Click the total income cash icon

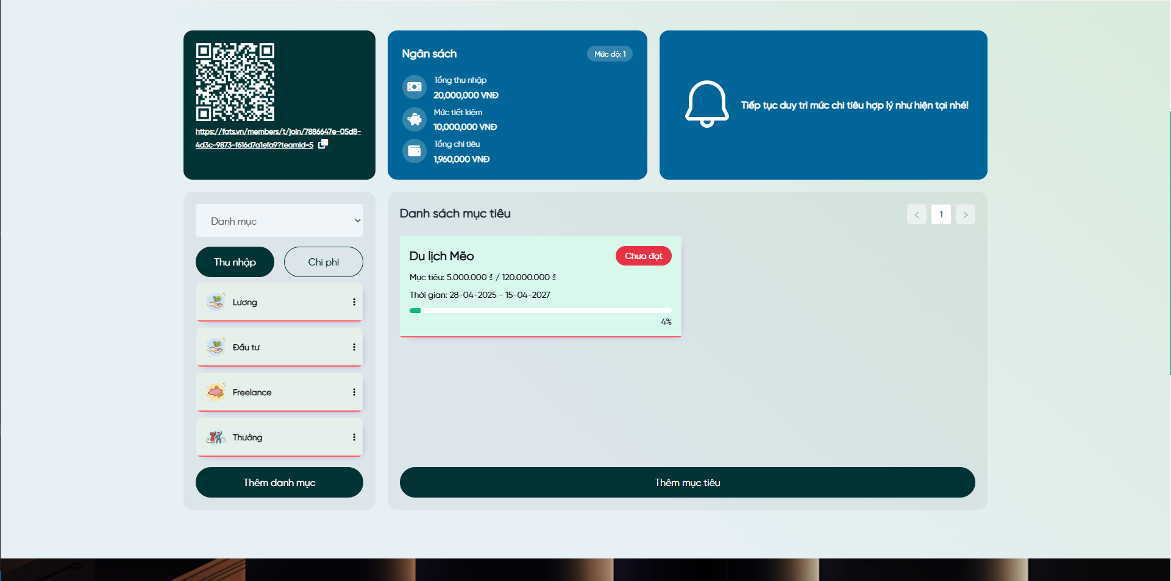415,87
